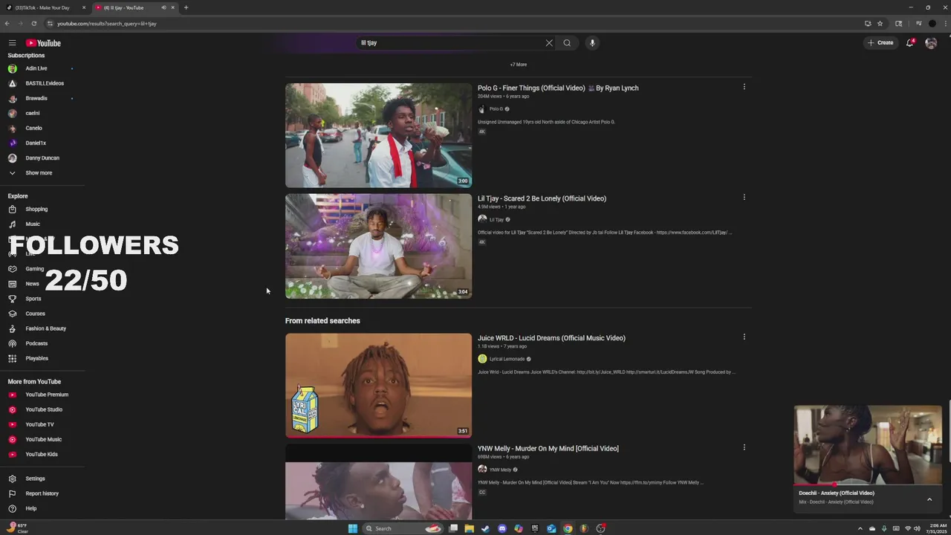The width and height of the screenshot is (951, 535).
Task: Open the Danny Duncan subscription
Action: point(42,158)
